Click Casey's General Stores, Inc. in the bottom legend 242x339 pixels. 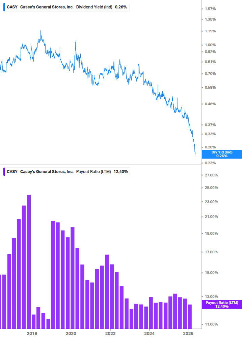[x=47, y=172]
